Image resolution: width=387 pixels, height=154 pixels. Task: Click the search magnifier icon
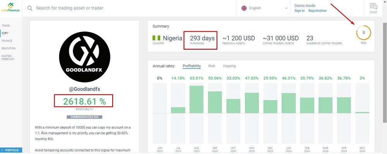(30, 8)
